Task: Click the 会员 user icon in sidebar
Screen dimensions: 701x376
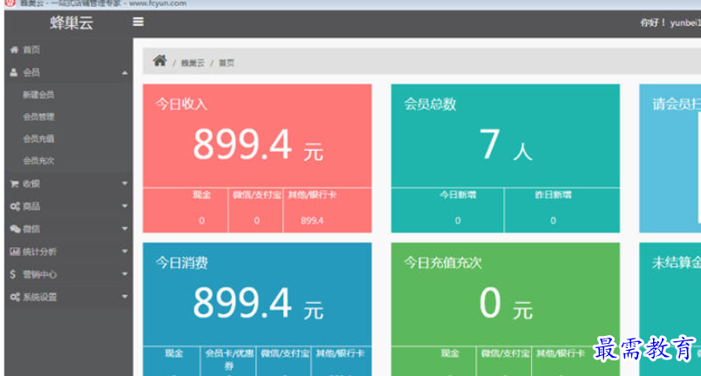Action: point(14,72)
